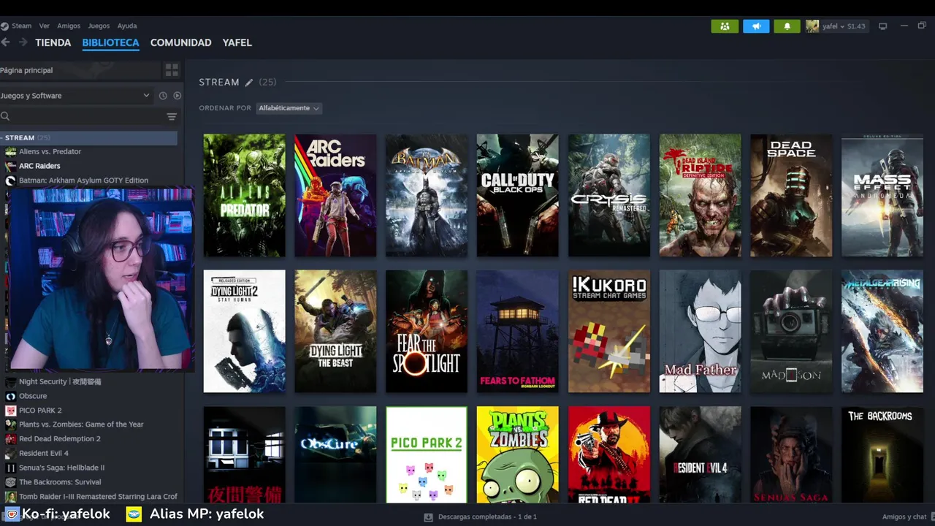
Task: Click Resident Evil 4 sidebar icon
Action: pyautogui.click(x=10, y=453)
